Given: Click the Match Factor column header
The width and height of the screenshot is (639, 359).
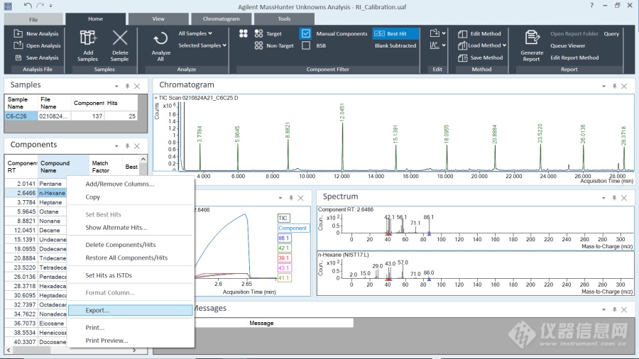Looking at the screenshot, I should click(x=106, y=167).
